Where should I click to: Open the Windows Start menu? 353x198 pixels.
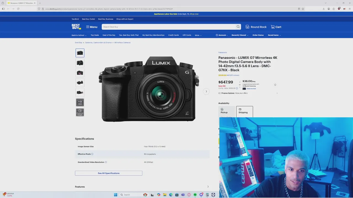tap(116, 195)
